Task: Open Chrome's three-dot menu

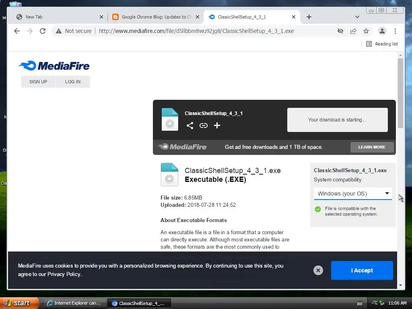Action: (395, 31)
